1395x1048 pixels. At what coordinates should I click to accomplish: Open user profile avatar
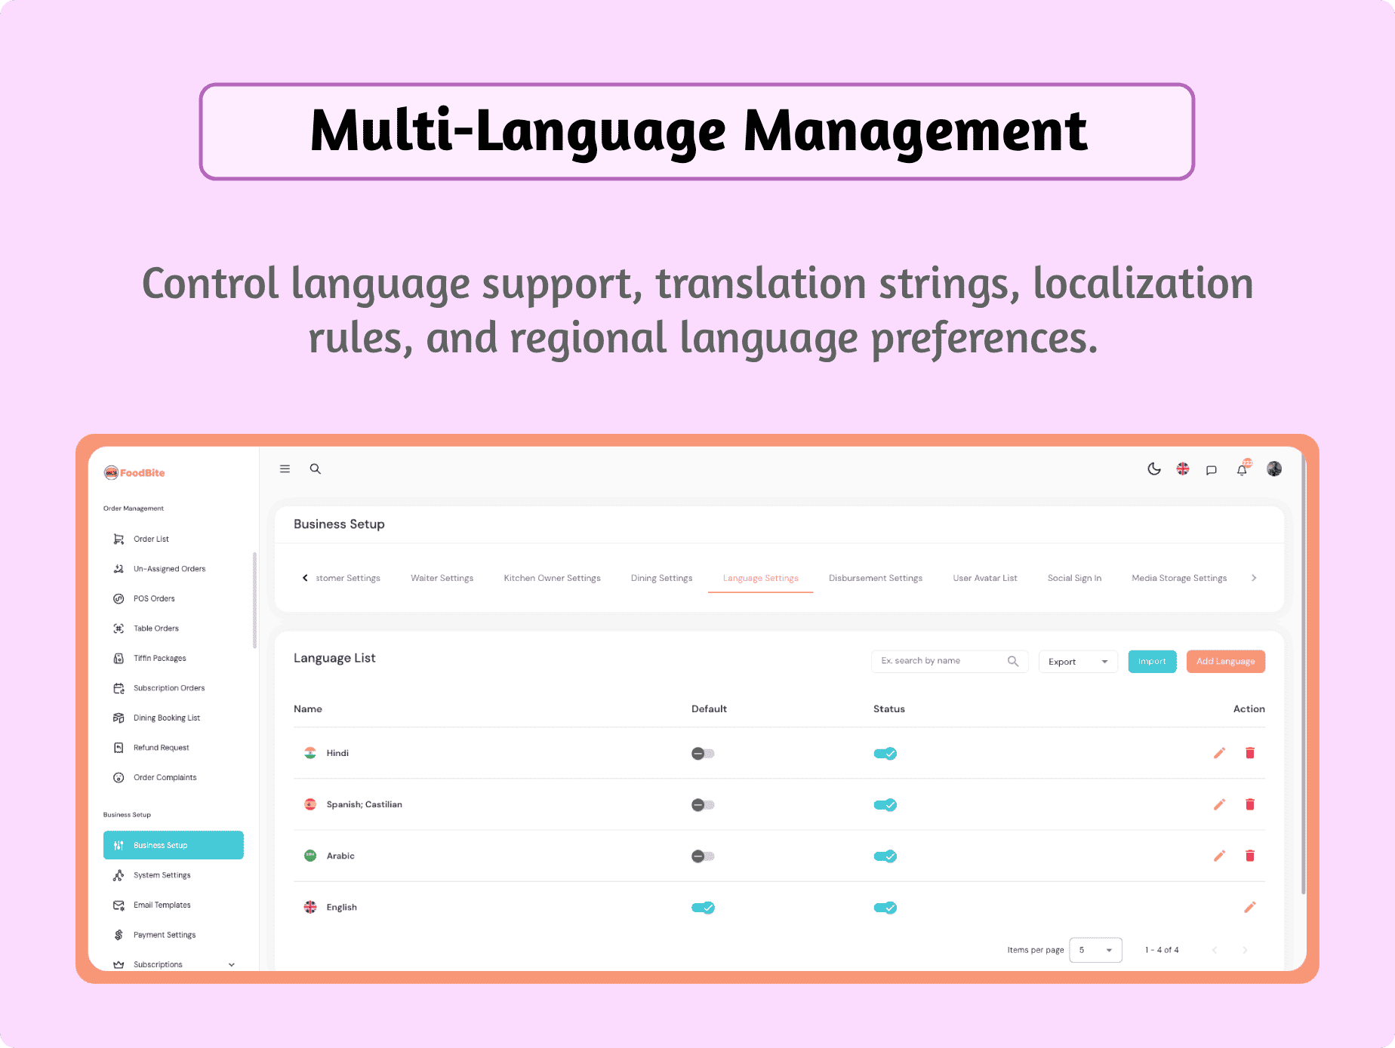[x=1274, y=469]
